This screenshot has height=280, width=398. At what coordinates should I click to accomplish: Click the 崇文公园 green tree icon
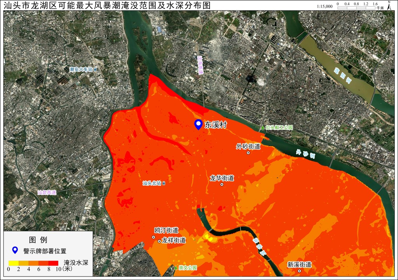coord(176,267)
